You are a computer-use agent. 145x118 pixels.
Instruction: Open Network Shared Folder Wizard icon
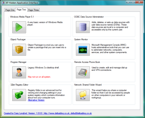click(83, 95)
